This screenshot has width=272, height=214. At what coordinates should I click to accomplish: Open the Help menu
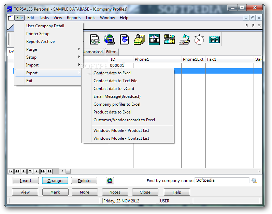(x=124, y=18)
